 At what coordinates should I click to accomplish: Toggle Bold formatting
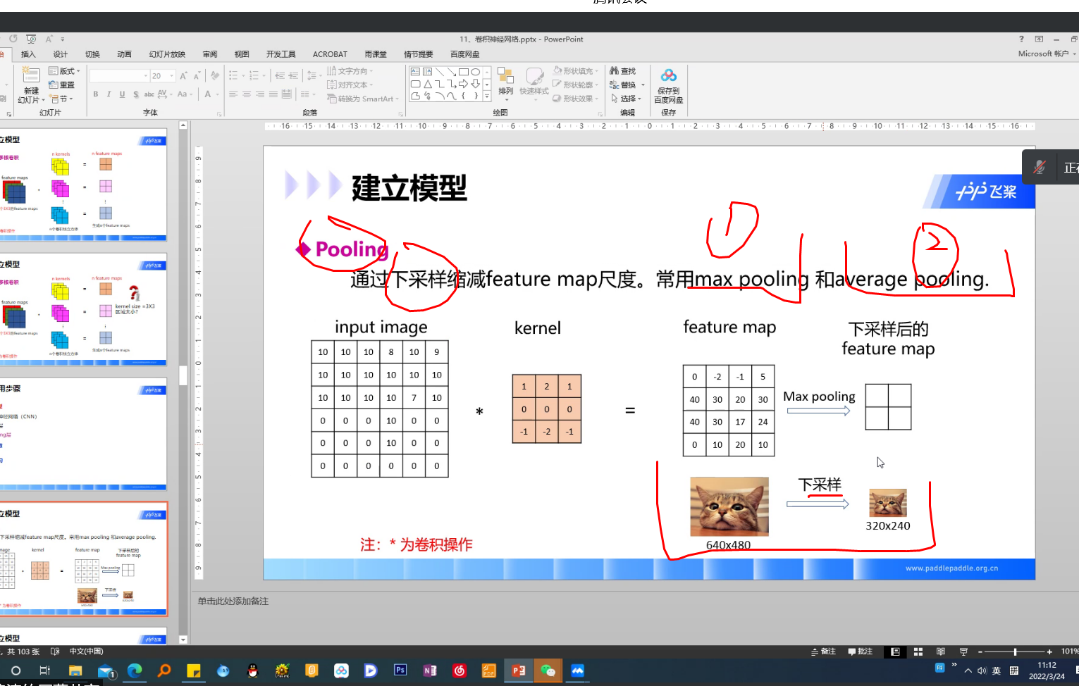[95, 94]
